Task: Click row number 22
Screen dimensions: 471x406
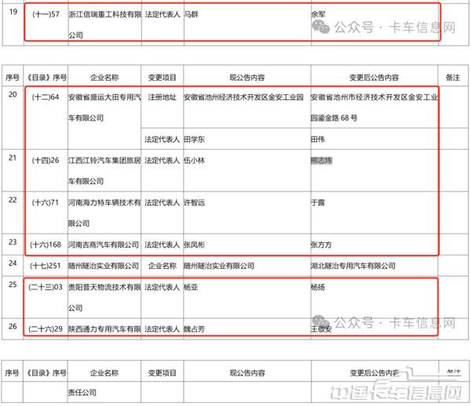Action: [x=13, y=200]
